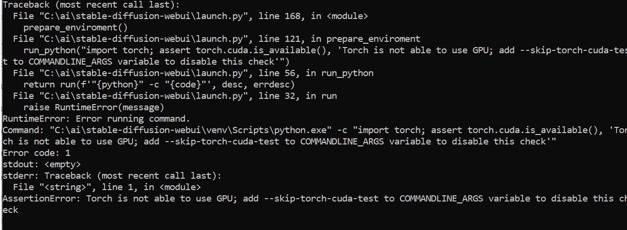Image resolution: width=627 pixels, height=230 pixels.
Task: Click the "AssertionError:" text
Action: (42, 199)
